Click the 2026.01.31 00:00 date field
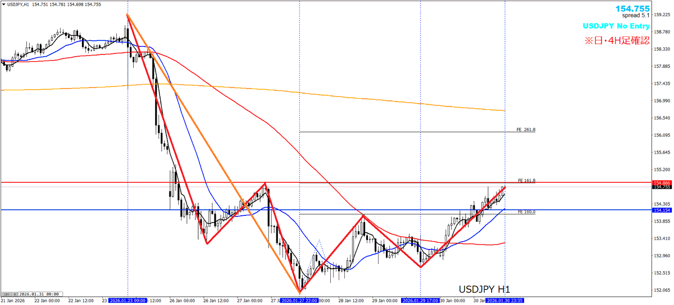This screenshot has width=674, height=305. [39, 294]
